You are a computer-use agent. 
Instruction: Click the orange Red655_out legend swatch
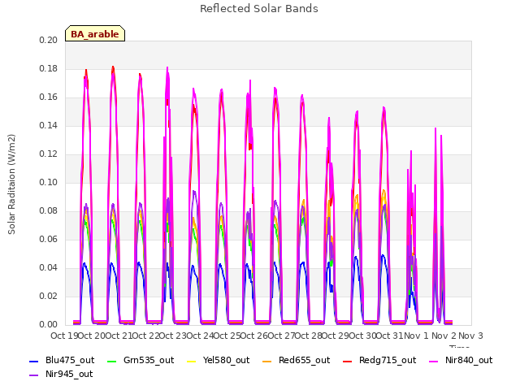point(267,361)
